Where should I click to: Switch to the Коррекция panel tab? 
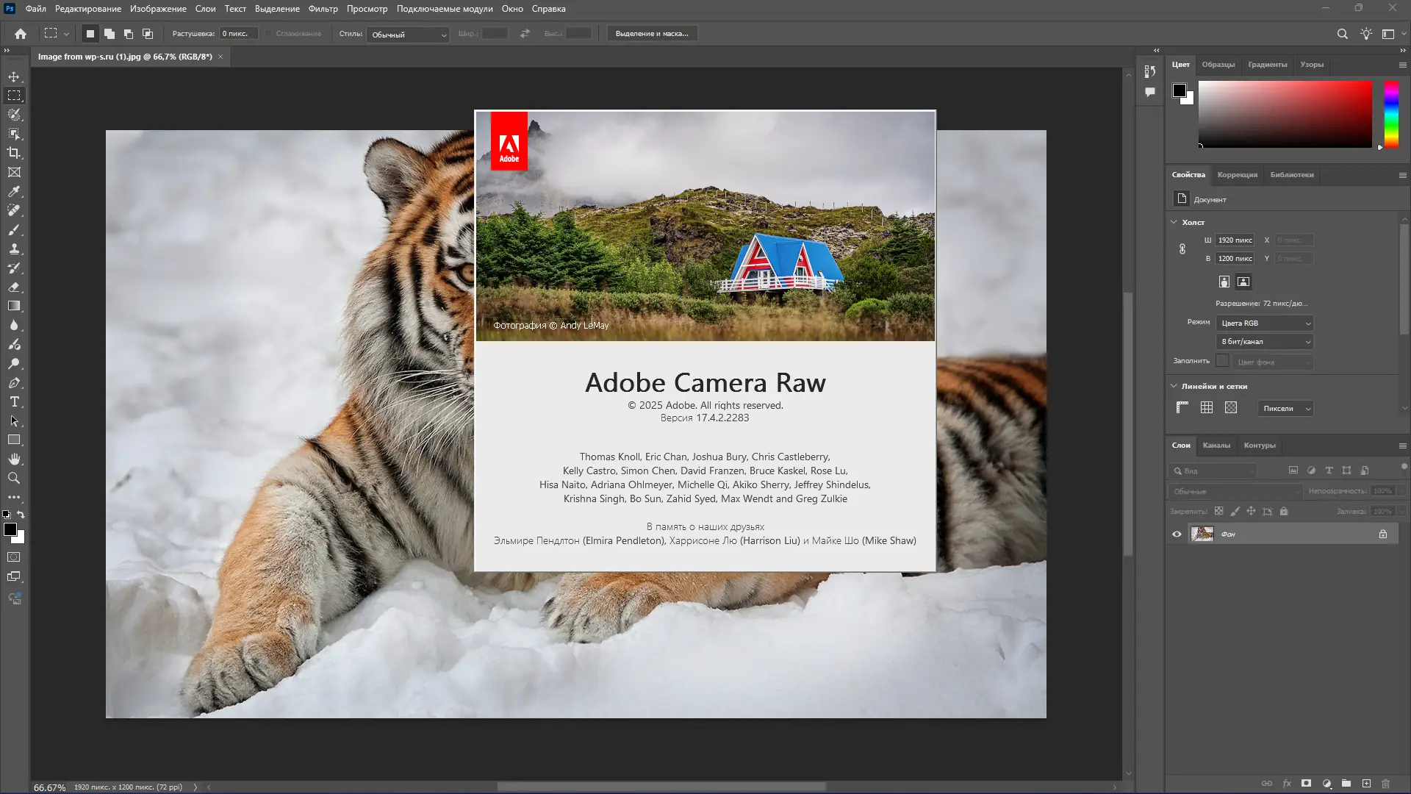(1237, 175)
